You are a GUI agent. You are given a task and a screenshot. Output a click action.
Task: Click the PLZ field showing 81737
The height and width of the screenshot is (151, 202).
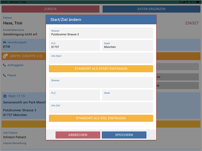point(74,46)
